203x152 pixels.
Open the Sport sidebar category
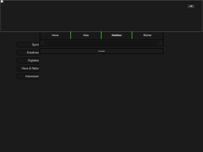28,45
